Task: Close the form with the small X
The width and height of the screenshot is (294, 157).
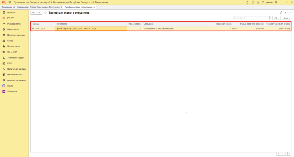Action: [290, 13]
